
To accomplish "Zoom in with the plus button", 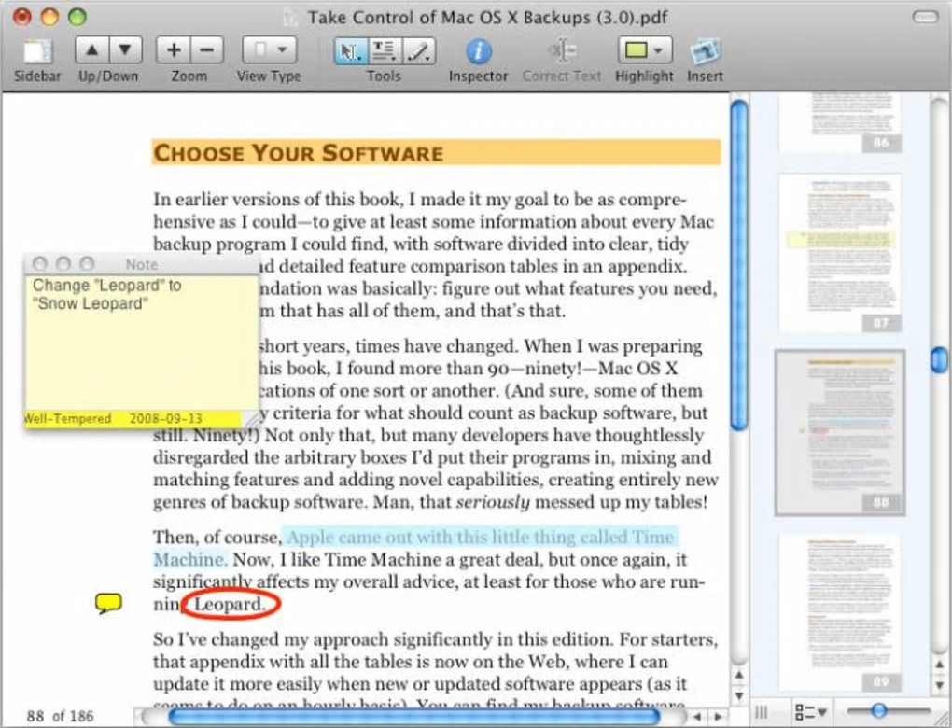I will point(173,49).
